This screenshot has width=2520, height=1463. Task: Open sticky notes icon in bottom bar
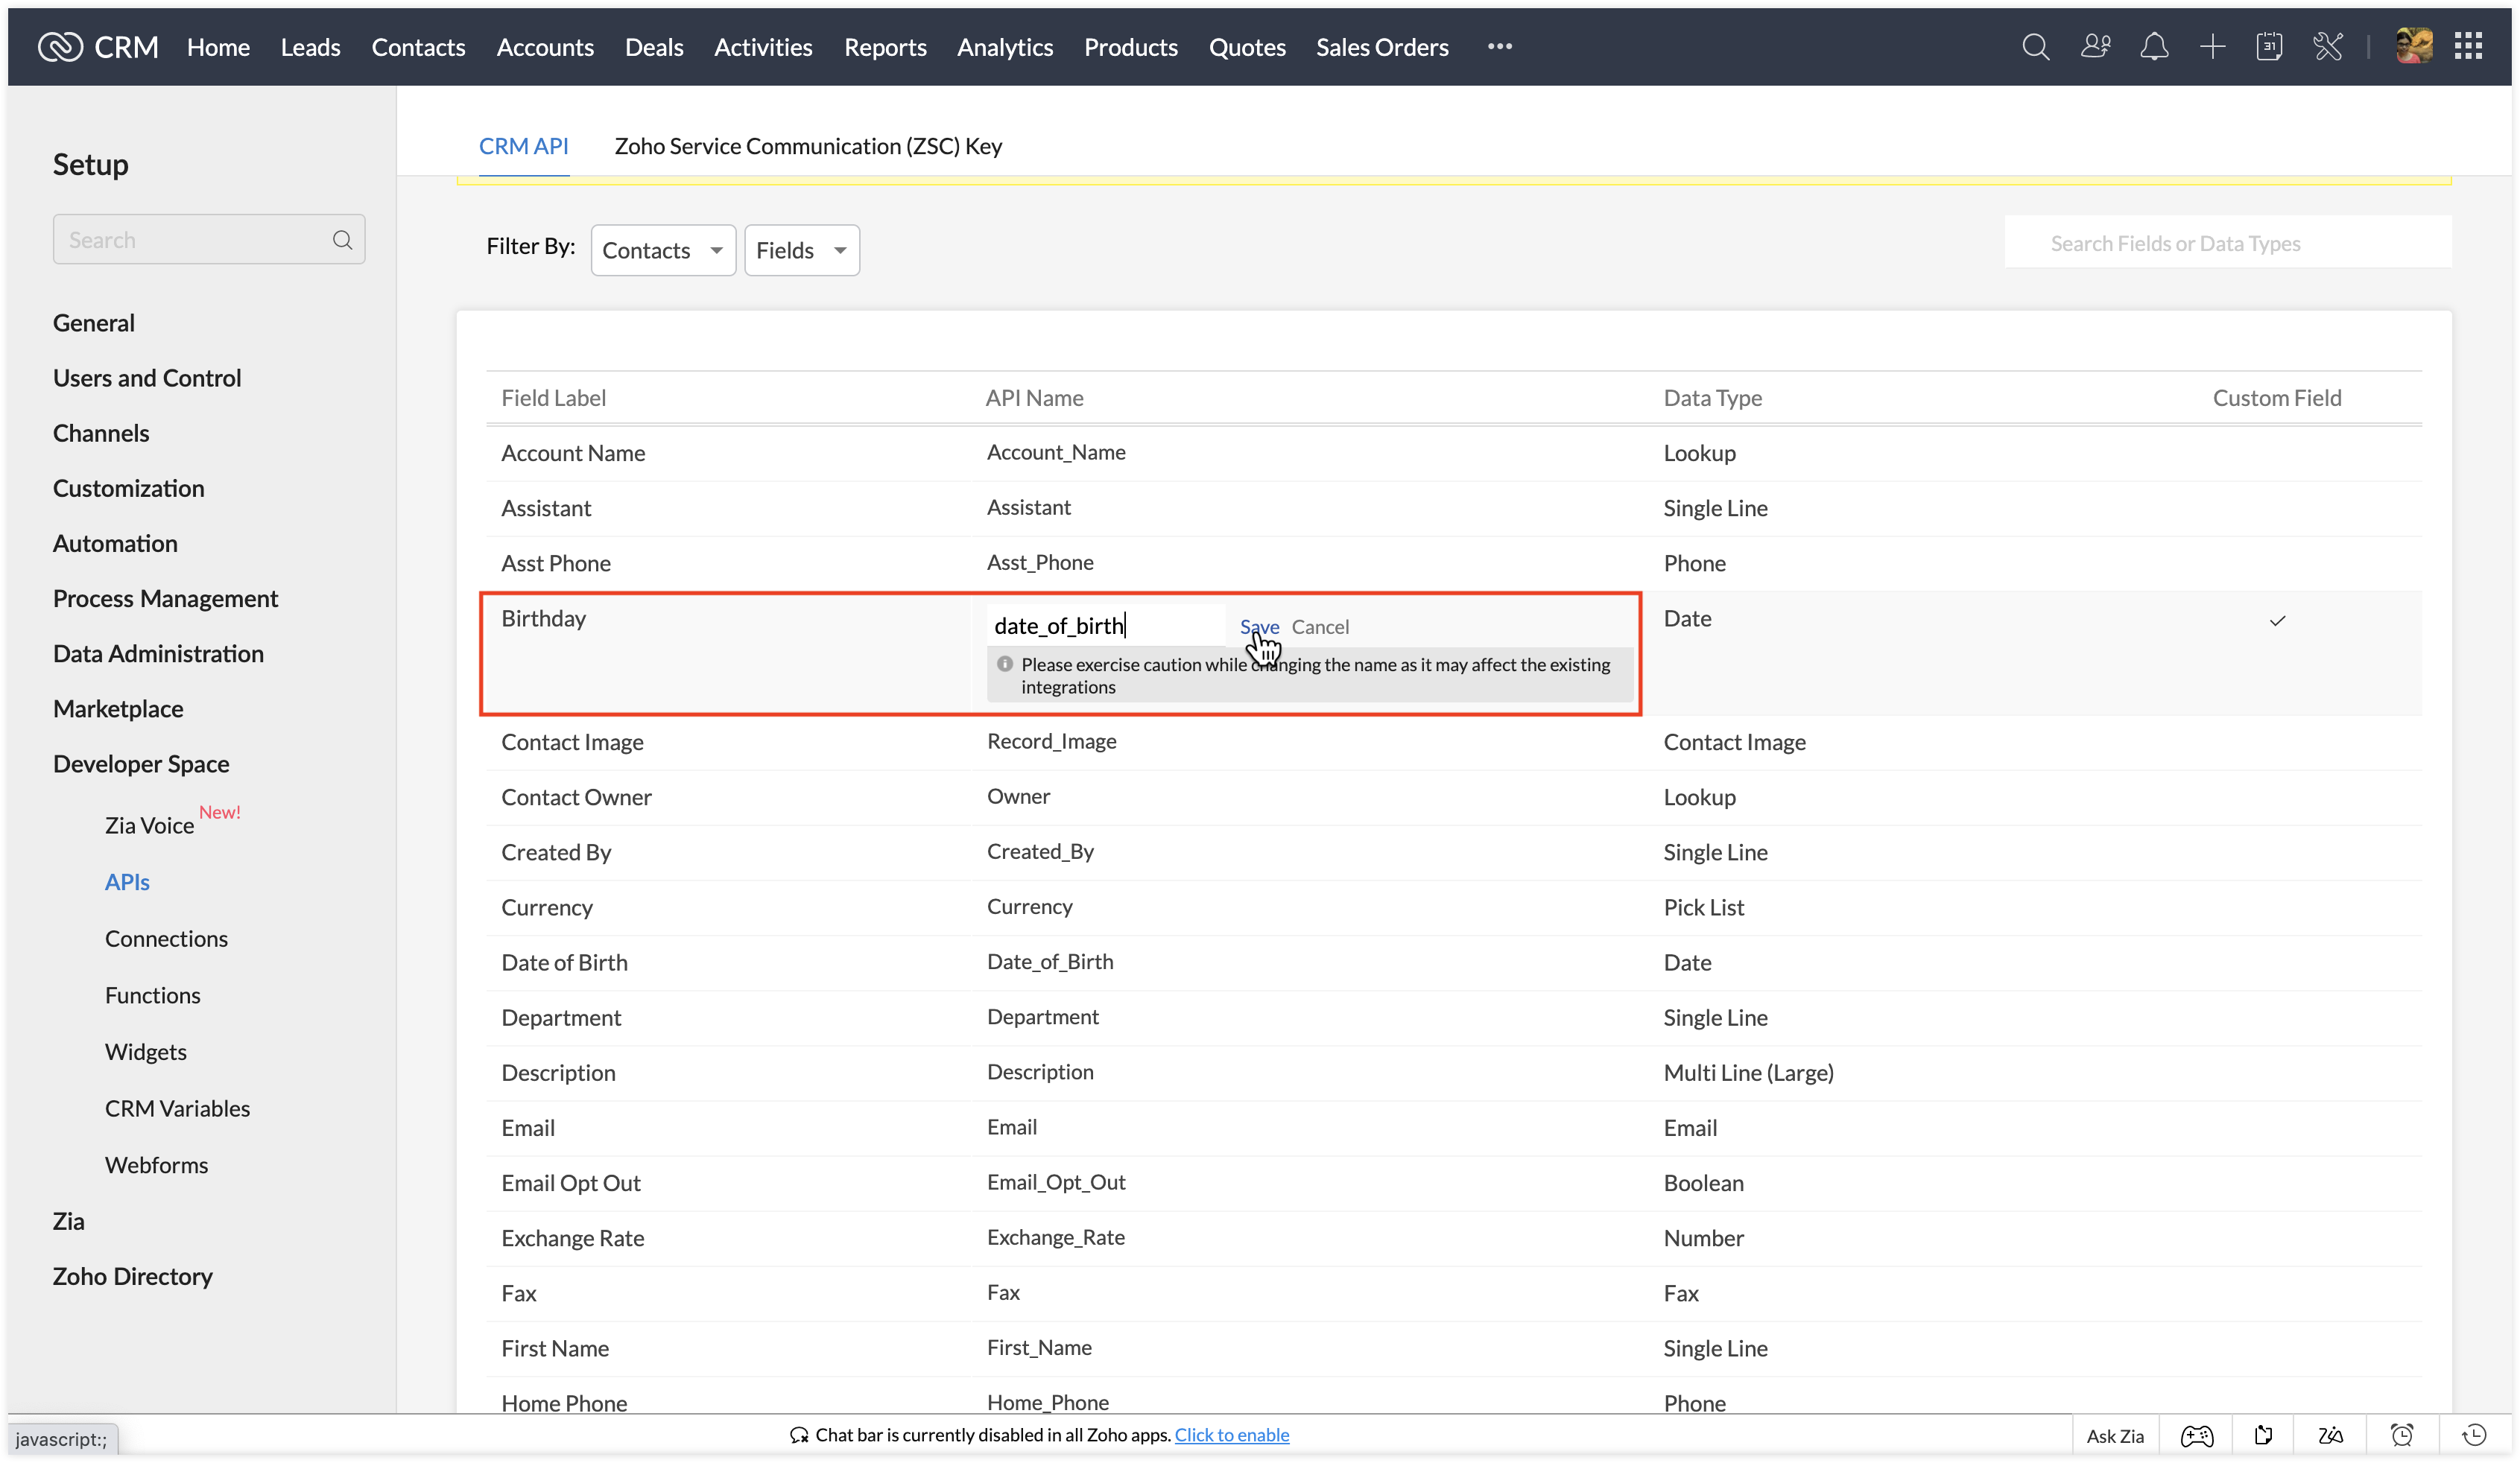point(2264,1436)
